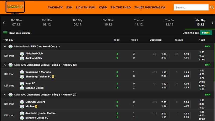Select the Thứ Sáu 08.12 date tab
Viewport: 215px width, 121px height.
[x=47, y=22]
